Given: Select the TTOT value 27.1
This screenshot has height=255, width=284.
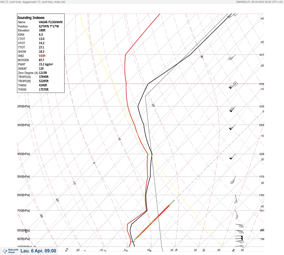Looking at the screenshot, I should click(41, 47).
